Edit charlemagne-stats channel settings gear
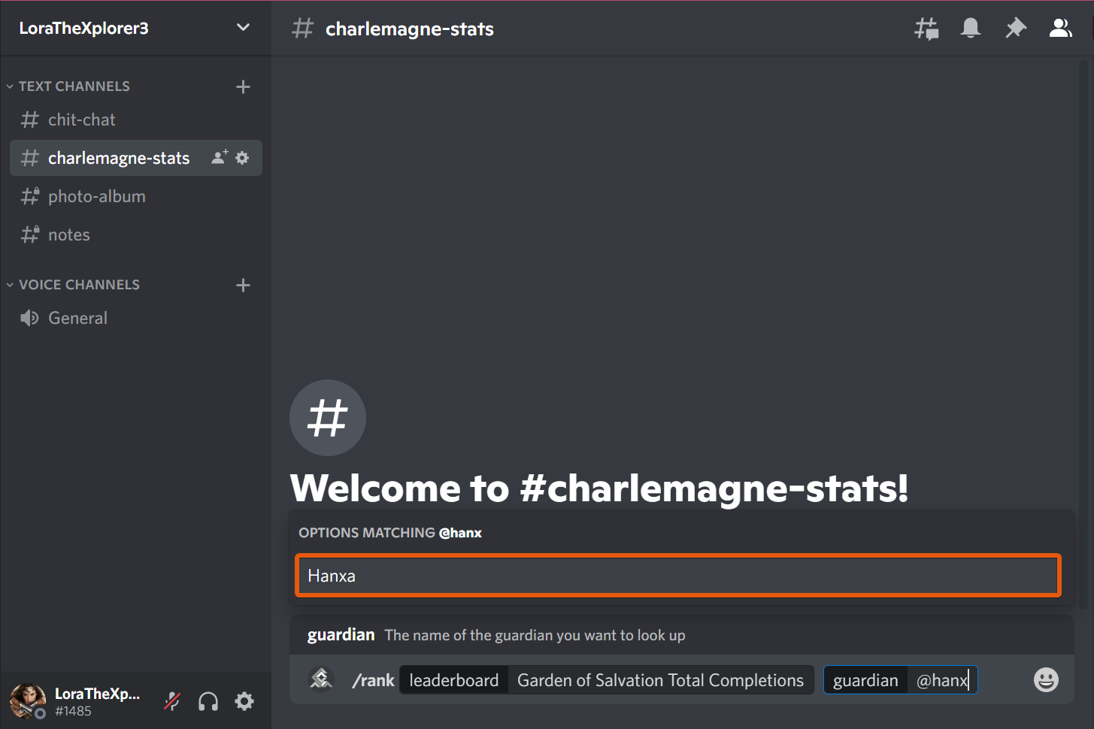 (x=242, y=158)
